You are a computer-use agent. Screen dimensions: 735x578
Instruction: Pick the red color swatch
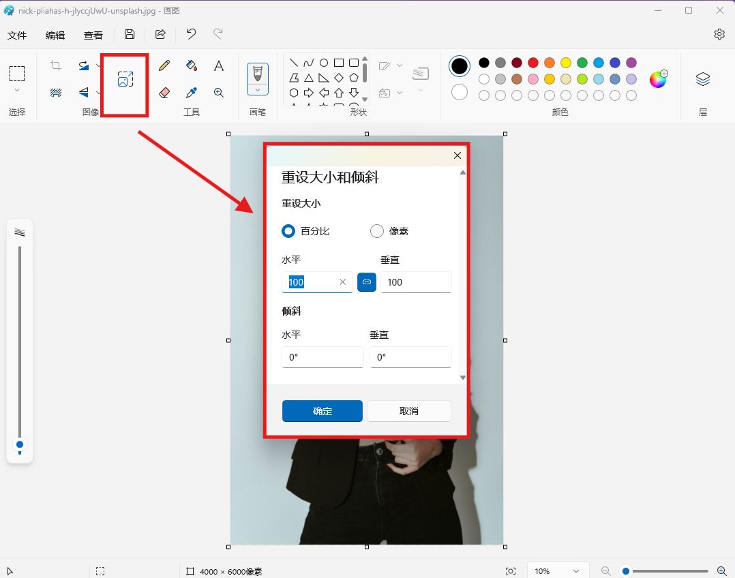click(x=533, y=63)
